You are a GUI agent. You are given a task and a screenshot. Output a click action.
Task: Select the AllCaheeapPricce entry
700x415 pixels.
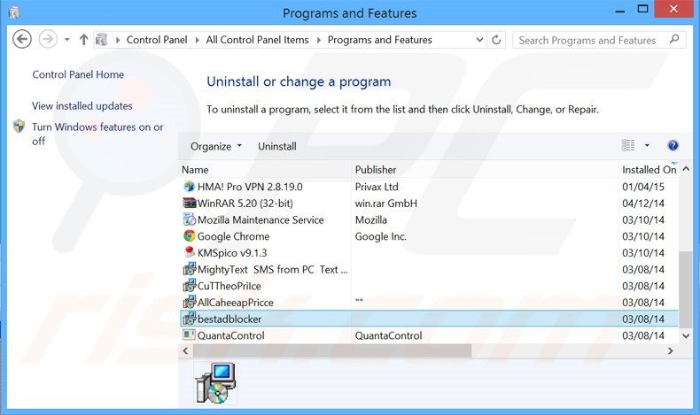point(429,303)
